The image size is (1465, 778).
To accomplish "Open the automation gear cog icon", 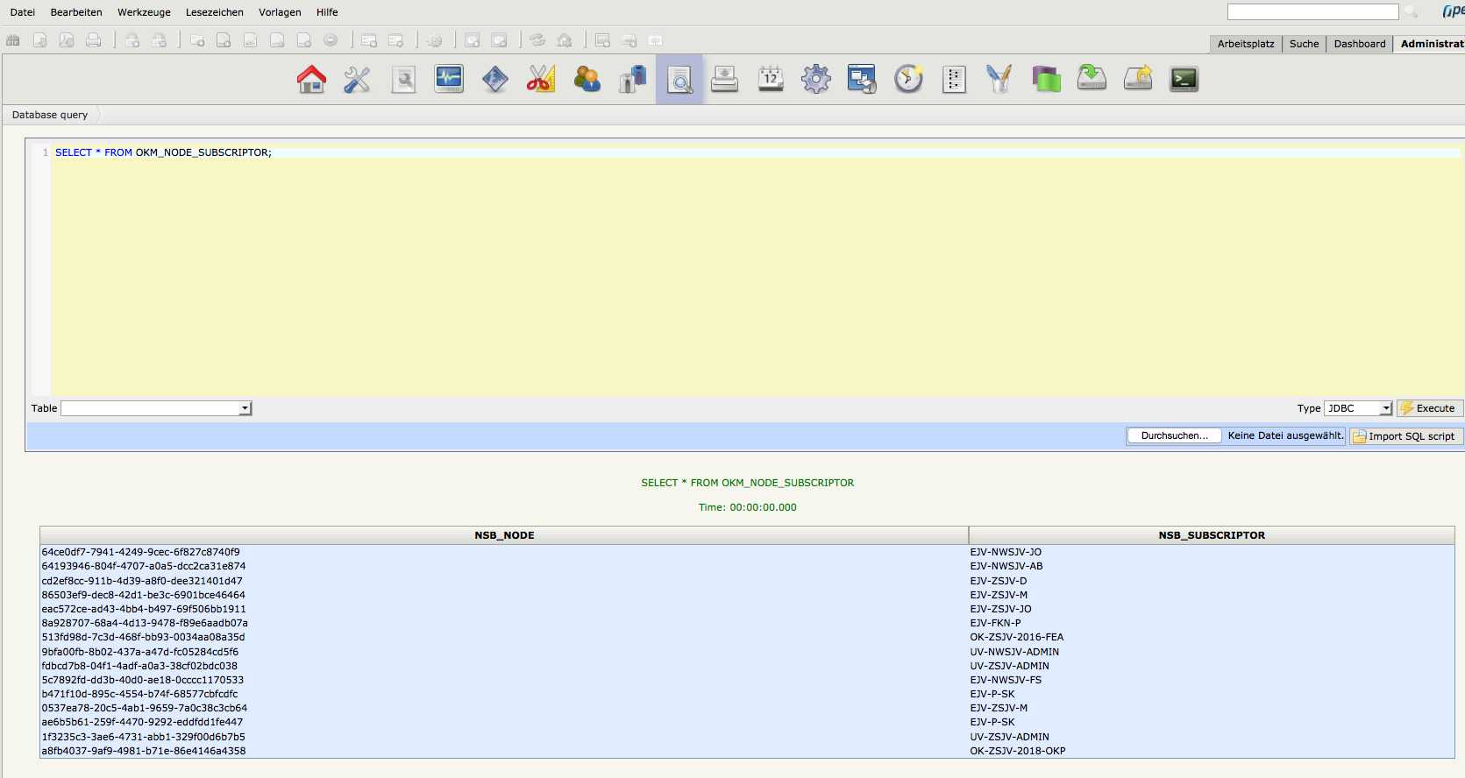I will click(816, 80).
